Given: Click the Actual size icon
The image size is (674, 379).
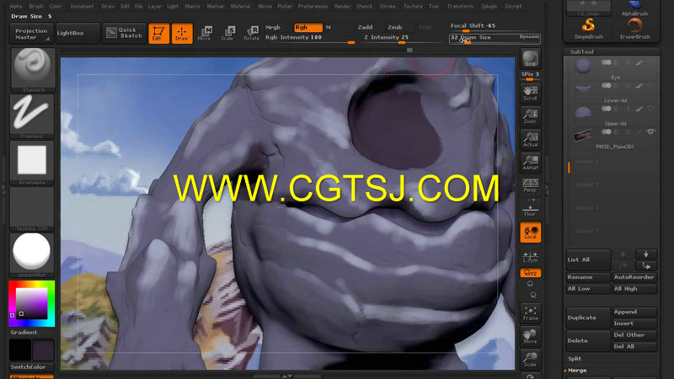Looking at the screenshot, I should [531, 140].
